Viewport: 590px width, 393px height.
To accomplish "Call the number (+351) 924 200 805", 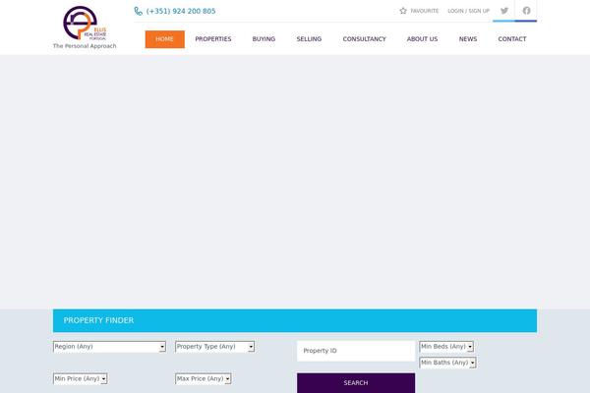I will [181, 11].
